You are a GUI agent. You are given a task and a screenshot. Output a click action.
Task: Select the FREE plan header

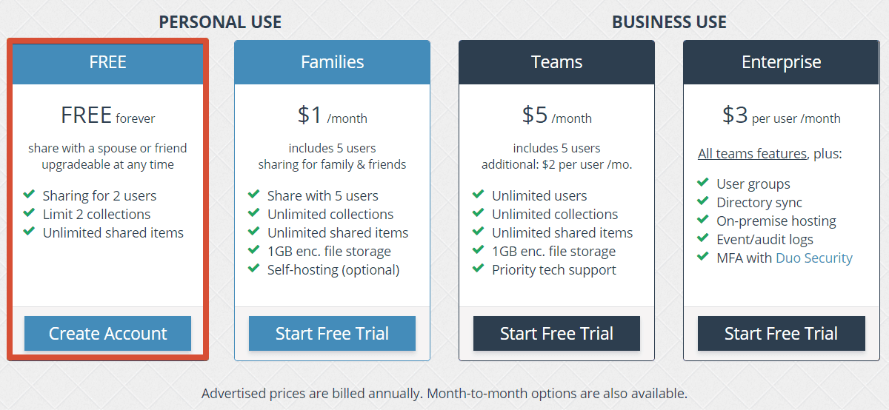107,62
